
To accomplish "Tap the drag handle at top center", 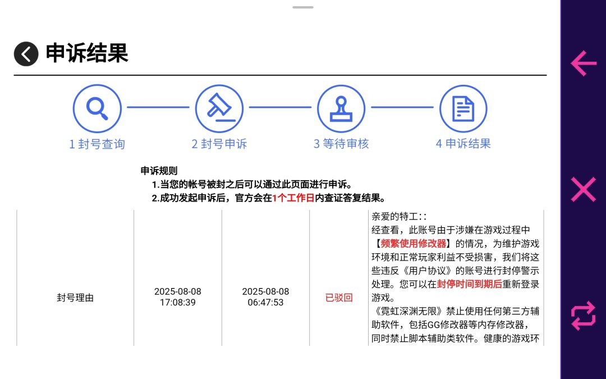I will coord(303,7).
